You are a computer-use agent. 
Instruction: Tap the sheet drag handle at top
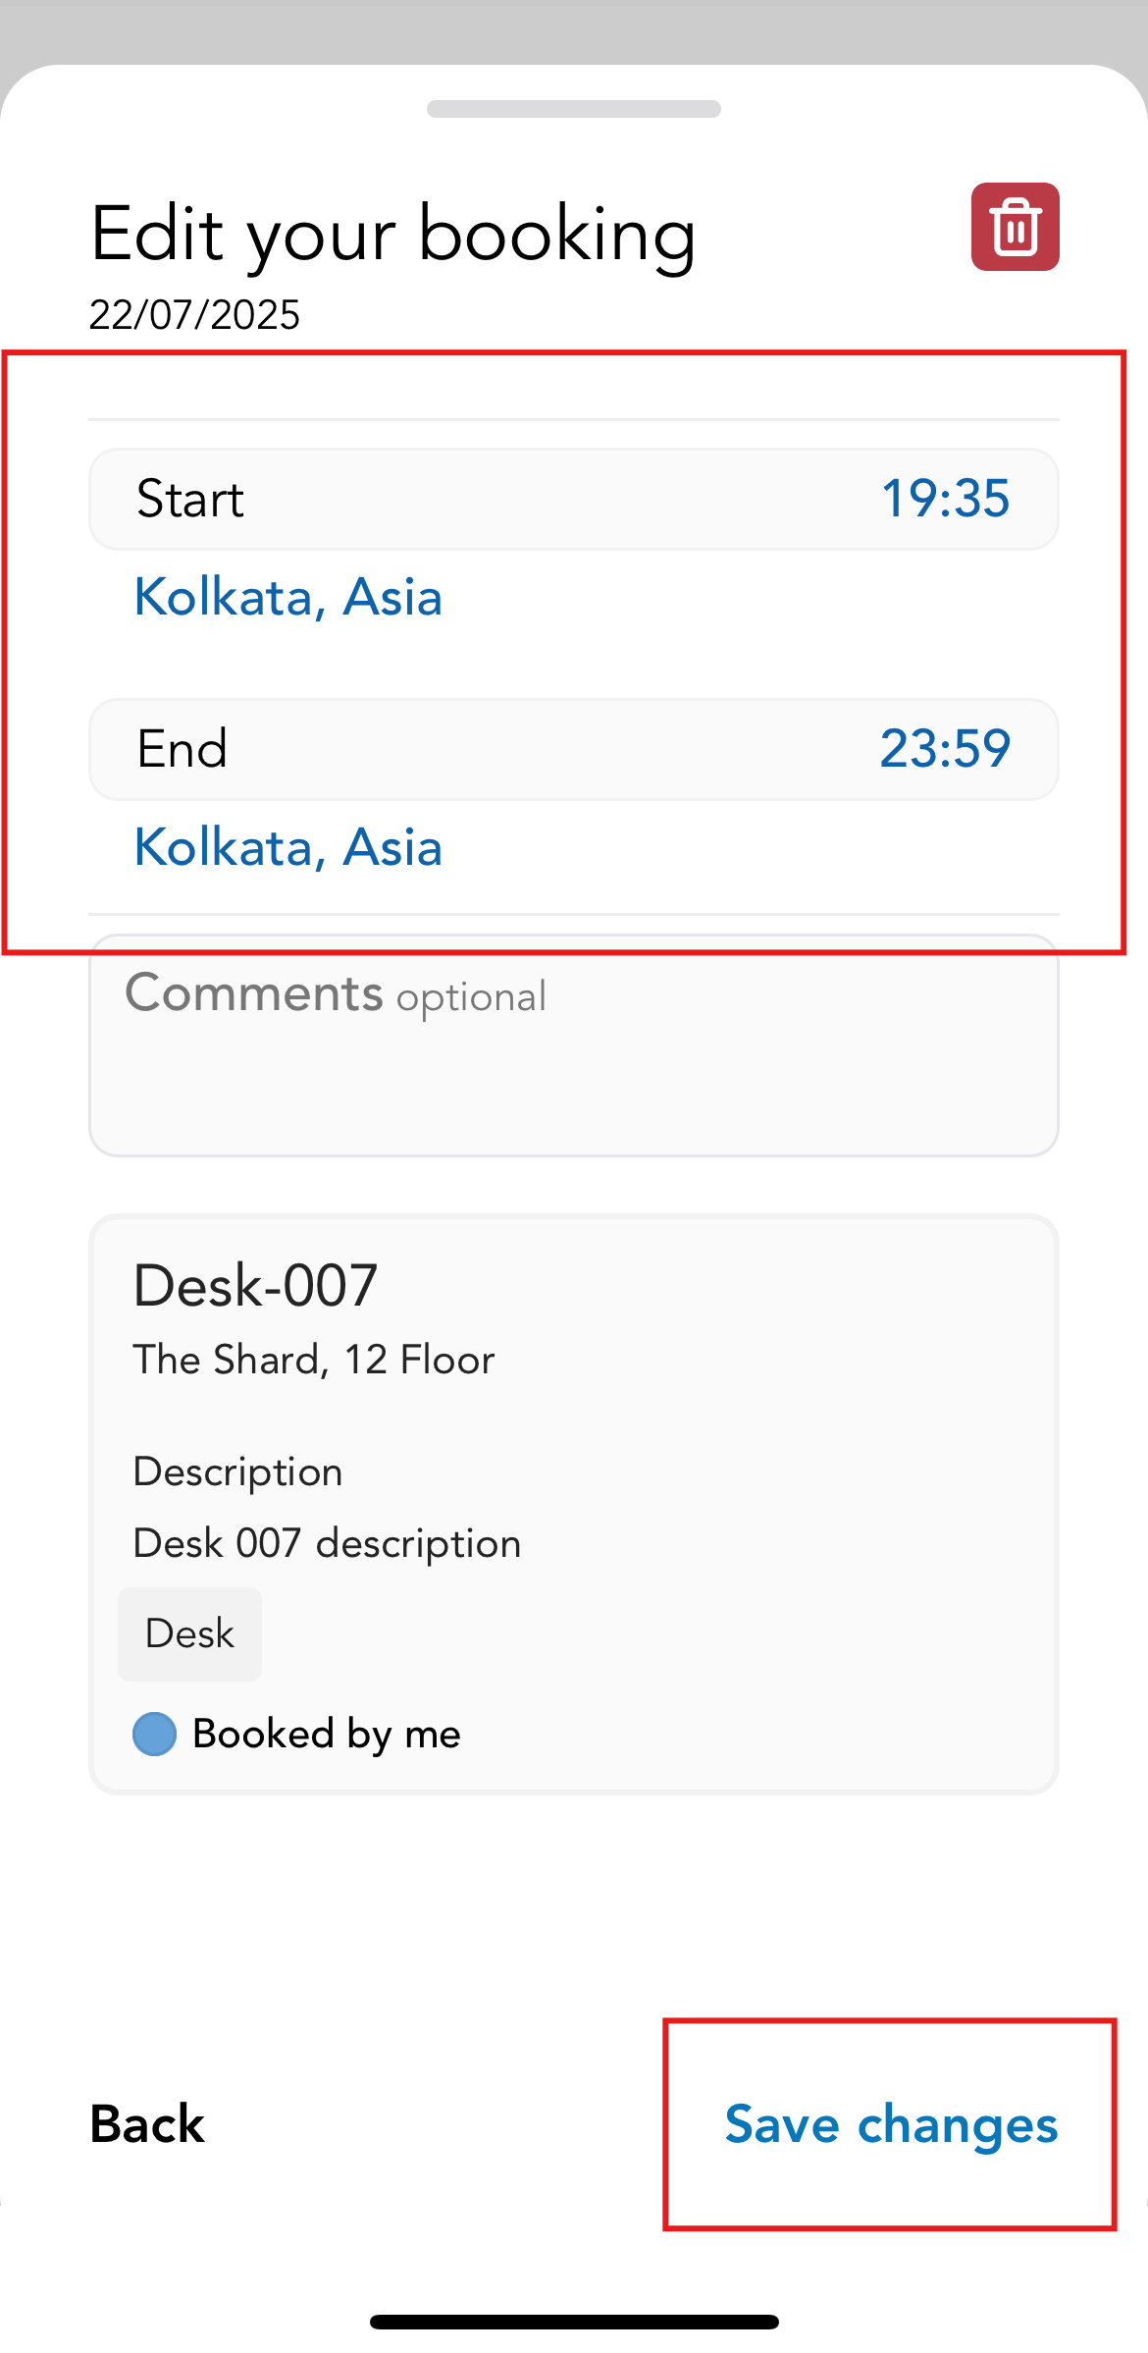574,109
